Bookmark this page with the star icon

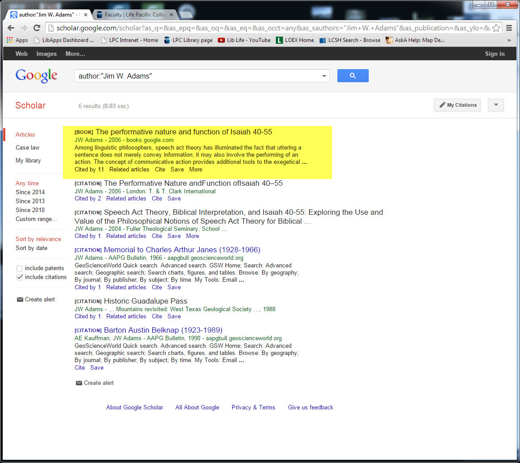pyautogui.click(x=496, y=28)
